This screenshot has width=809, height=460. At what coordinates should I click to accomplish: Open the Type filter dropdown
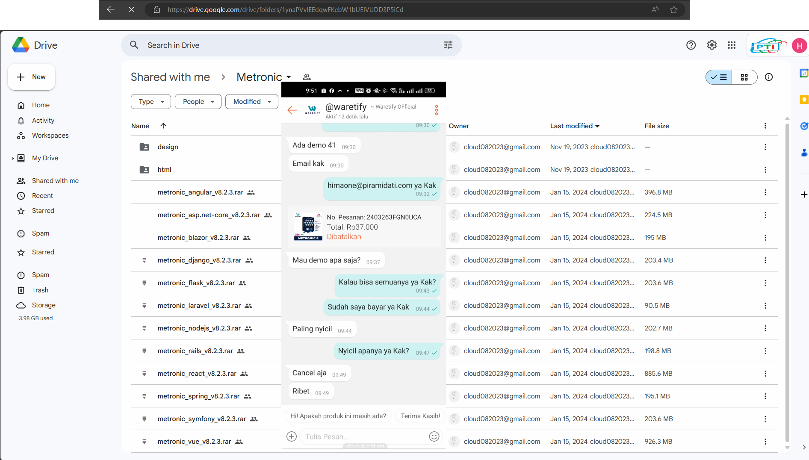click(x=151, y=102)
